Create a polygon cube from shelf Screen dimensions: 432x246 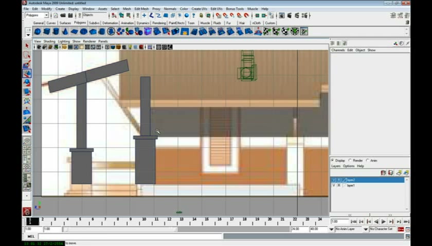tap(47, 32)
